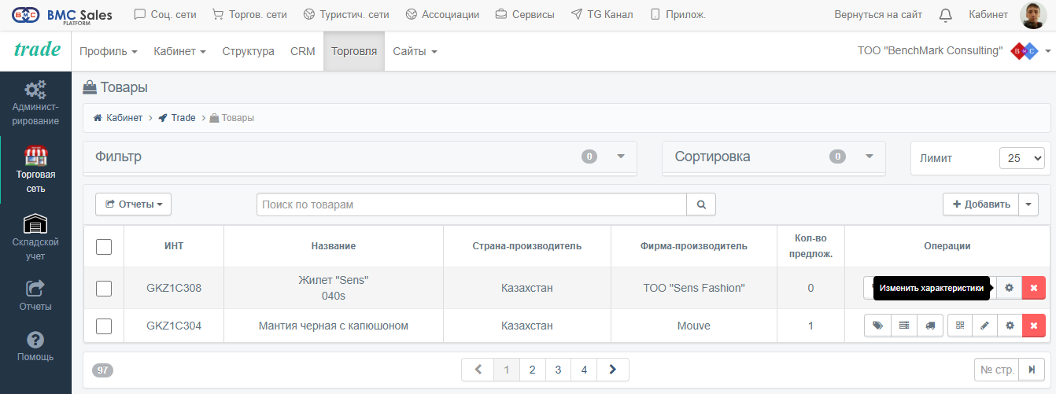Click the ИНТ column header
Viewport: 1056px width, 394px height.
(174, 246)
